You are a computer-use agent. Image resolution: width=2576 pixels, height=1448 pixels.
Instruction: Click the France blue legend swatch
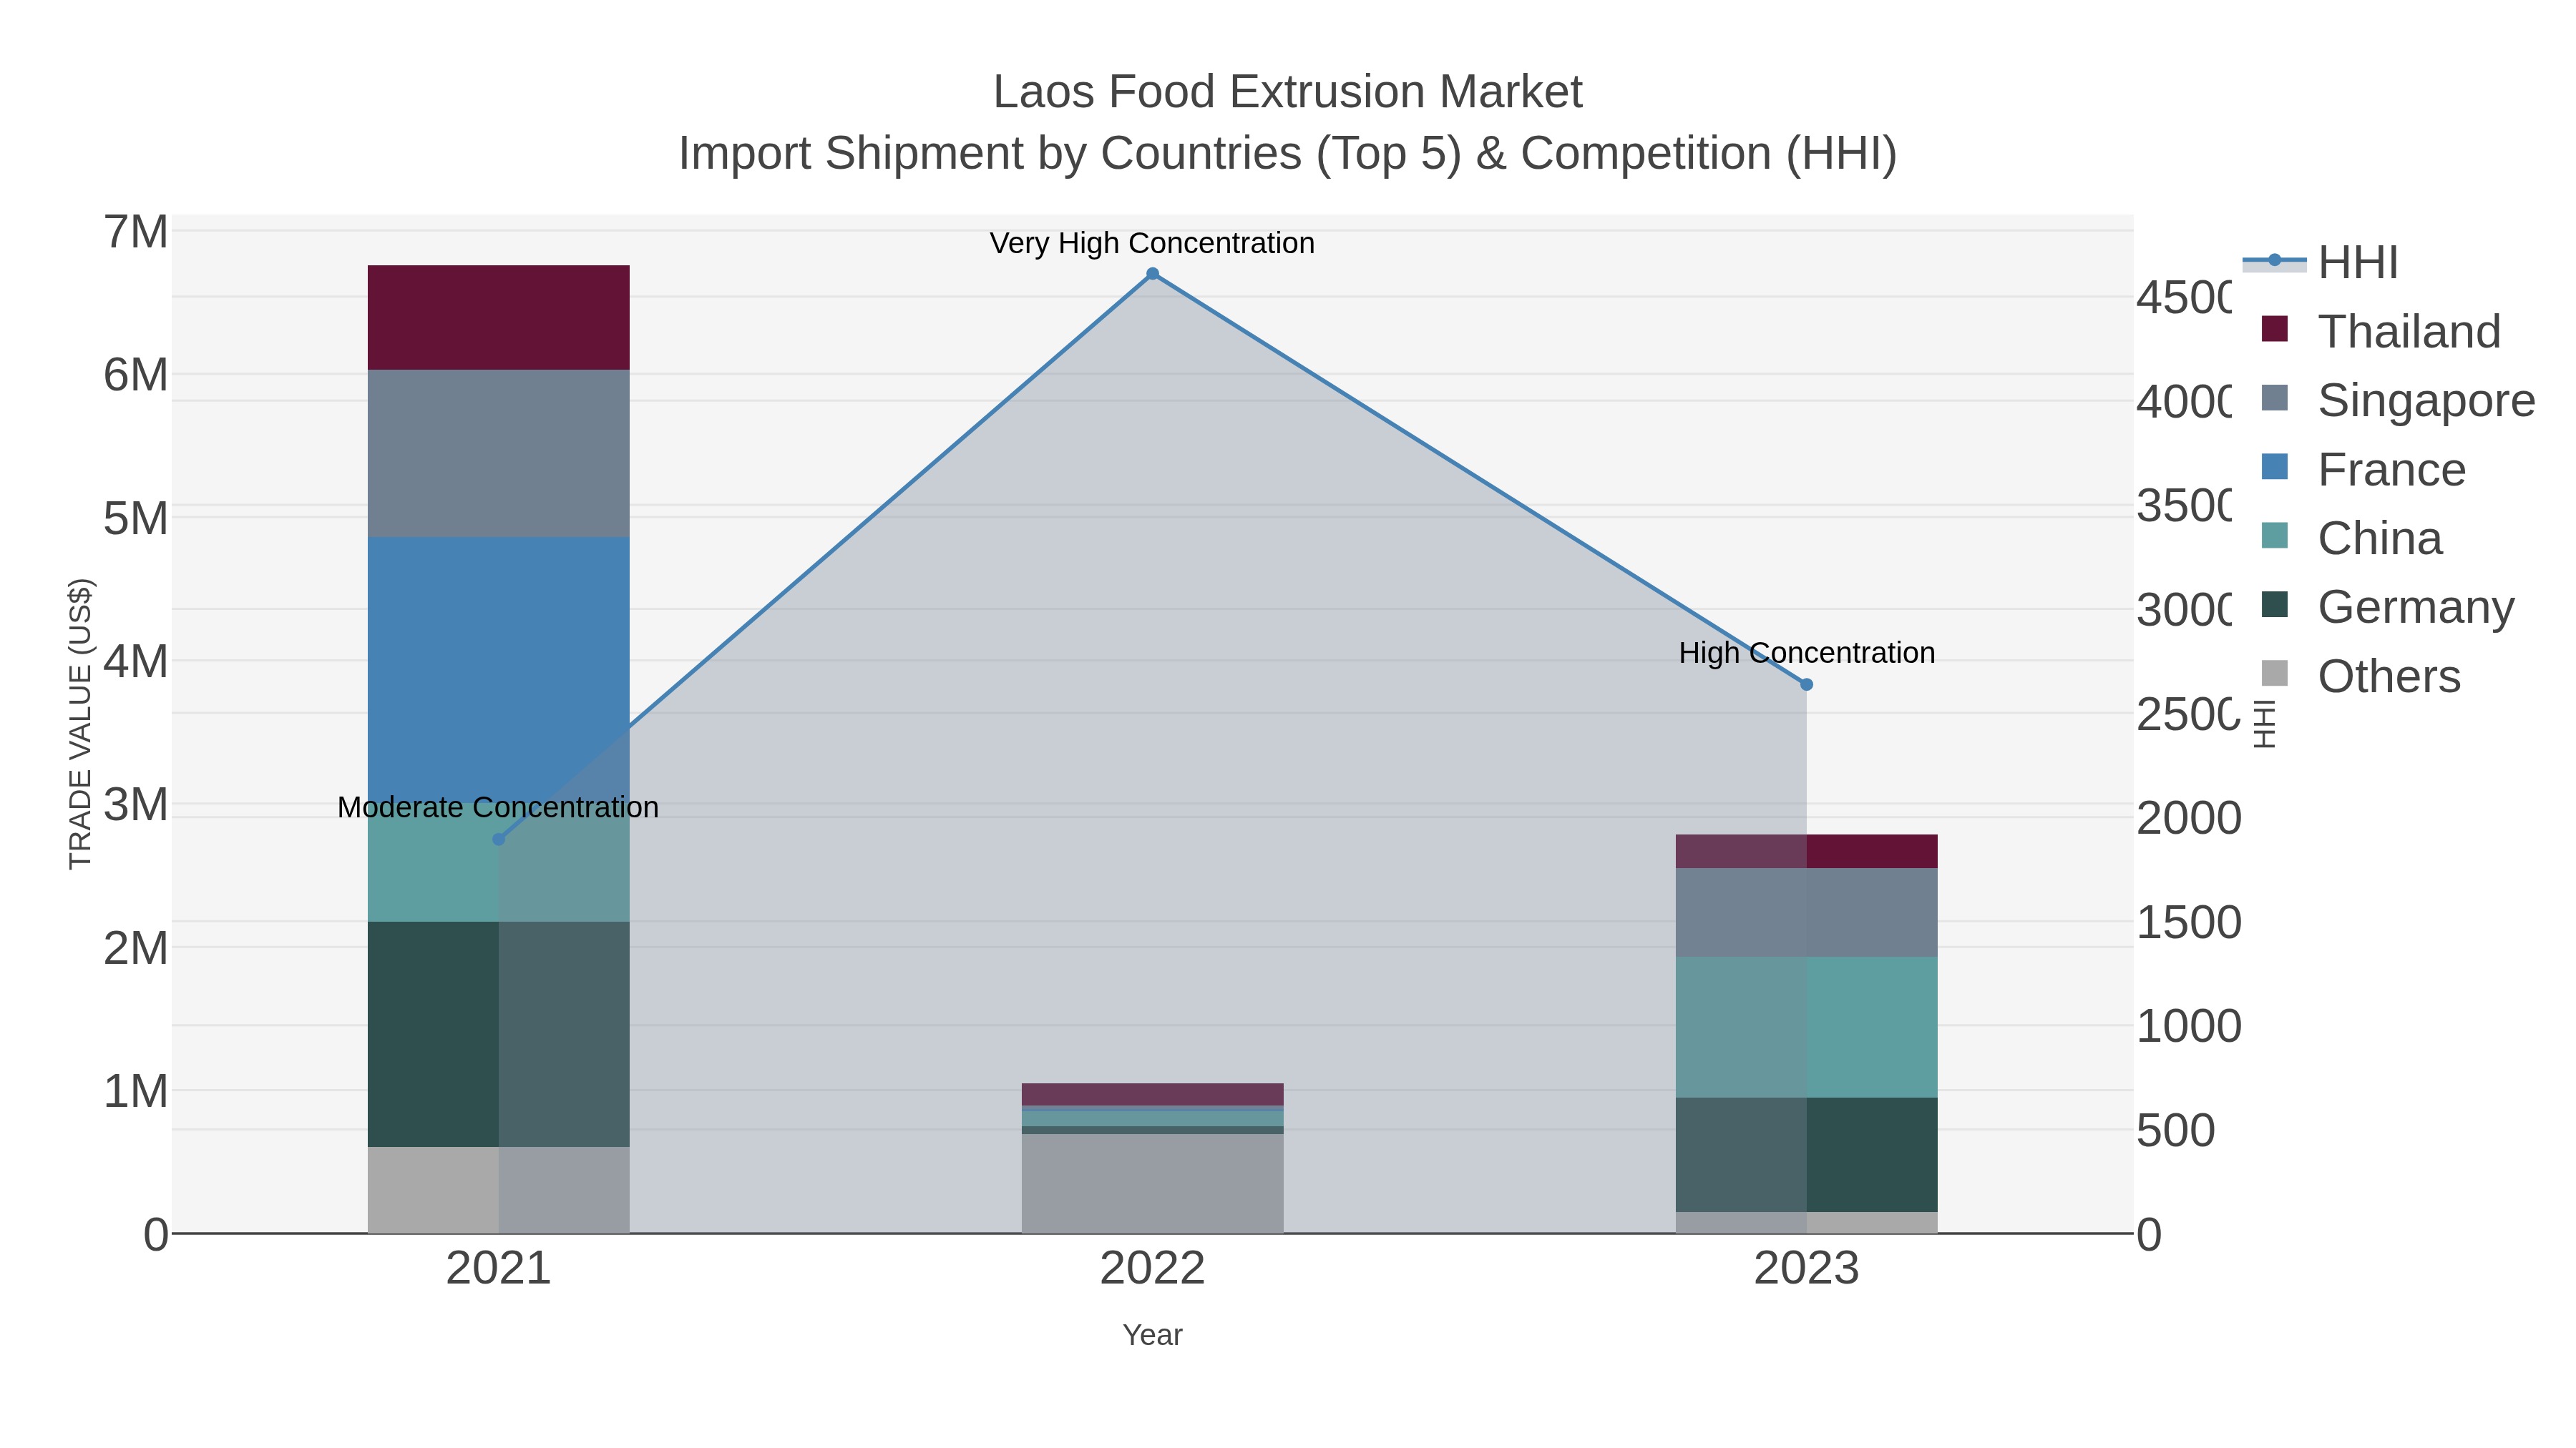[x=2274, y=467]
